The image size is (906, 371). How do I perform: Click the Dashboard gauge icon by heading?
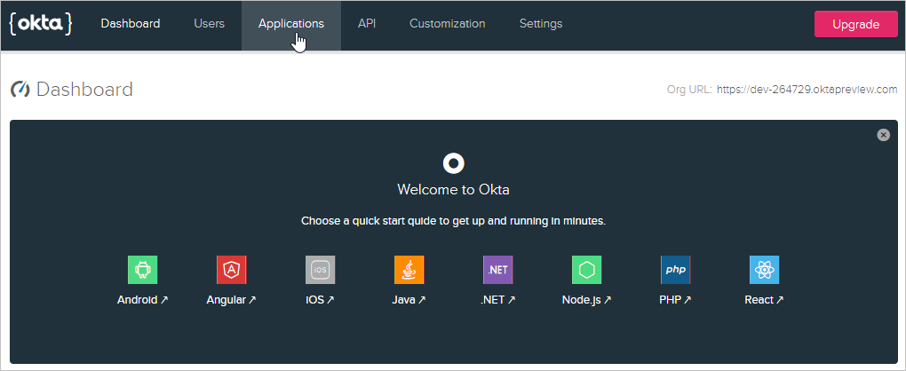coord(20,90)
